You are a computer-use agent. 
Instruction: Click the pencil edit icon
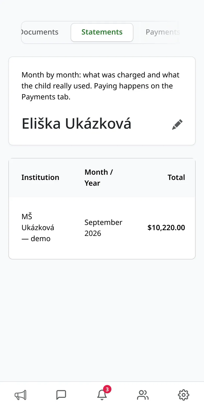tap(177, 124)
